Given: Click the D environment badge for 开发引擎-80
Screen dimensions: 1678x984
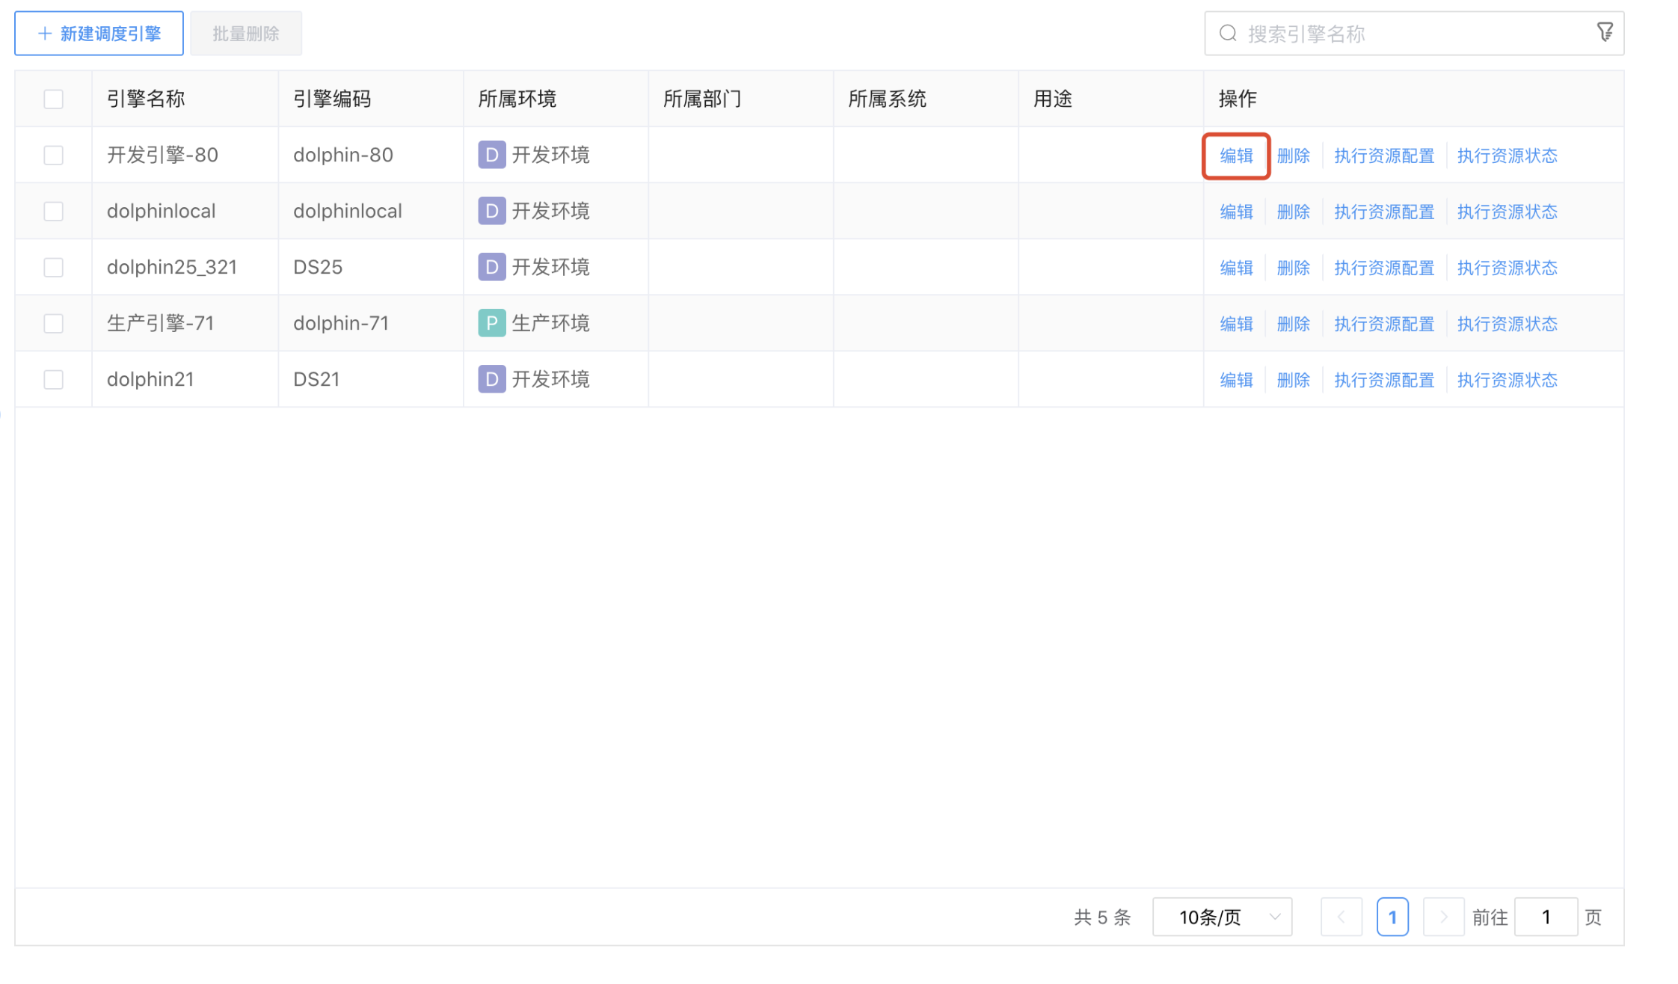Looking at the screenshot, I should pyautogui.click(x=491, y=155).
